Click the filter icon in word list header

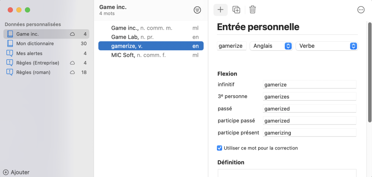click(x=197, y=10)
